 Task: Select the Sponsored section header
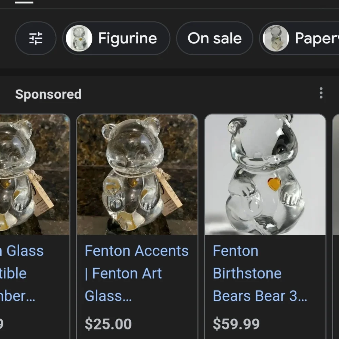(x=48, y=94)
